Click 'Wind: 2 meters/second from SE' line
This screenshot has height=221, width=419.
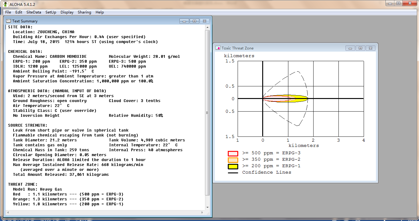coord(63,96)
